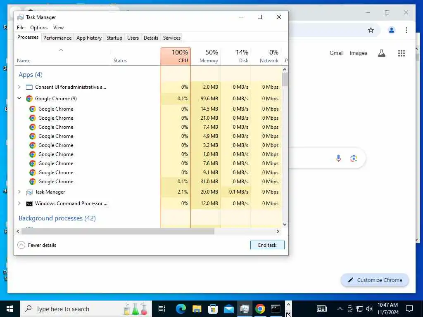Screen dimensions: 423x317
Task: Bookmark page with Chrome's star icon
Action: (371, 30)
